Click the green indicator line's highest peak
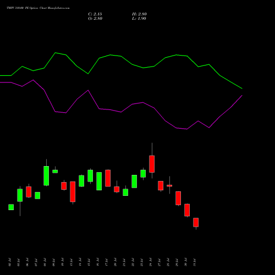The width and height of the screenshot is (275, 275). [56, 53]
